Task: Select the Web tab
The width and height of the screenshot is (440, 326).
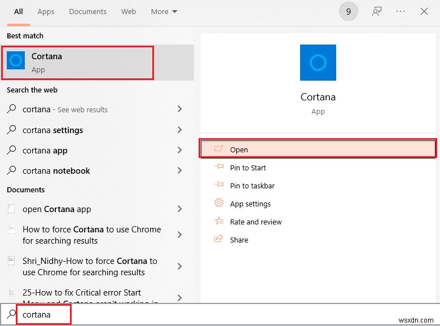Action: pyautogui.click(x=129, y=11)
